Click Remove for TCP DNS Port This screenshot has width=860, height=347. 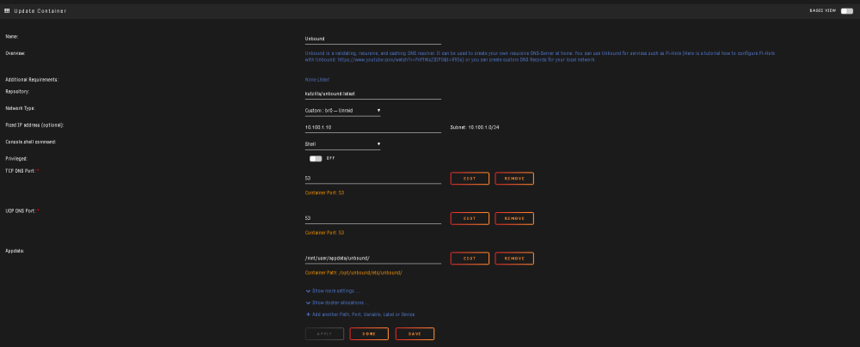coord(514,179)
